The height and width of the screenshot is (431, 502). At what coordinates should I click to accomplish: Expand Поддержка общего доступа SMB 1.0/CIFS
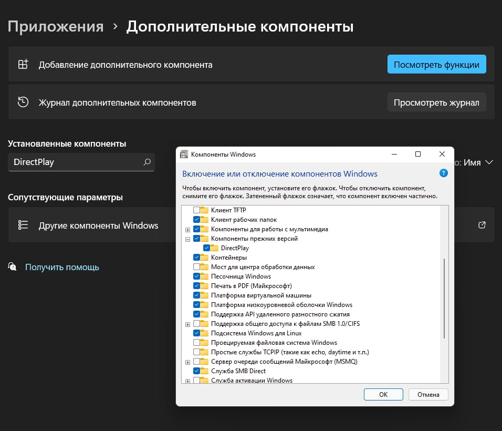click(x=188, y=324)
